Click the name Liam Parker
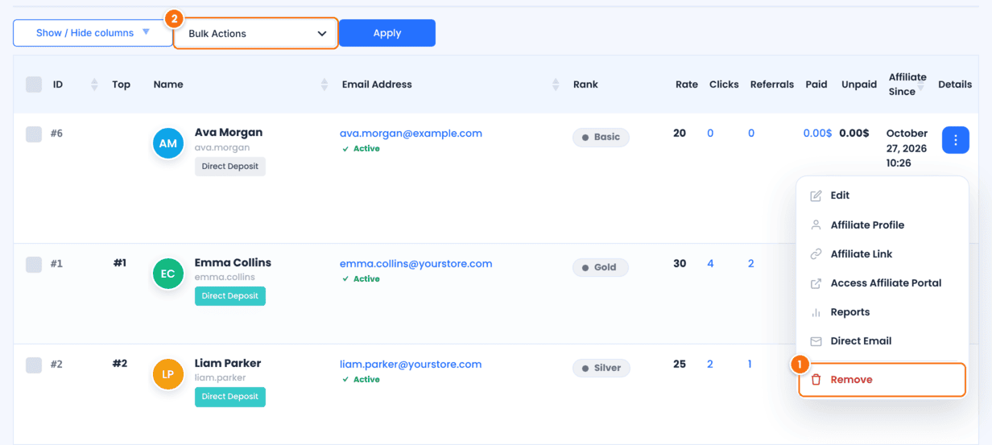This screenshot has height=445, width=992. (x=228, y=364)
